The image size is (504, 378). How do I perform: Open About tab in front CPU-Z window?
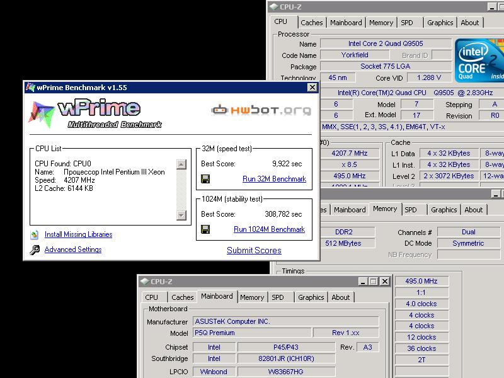tap(341, 297)
